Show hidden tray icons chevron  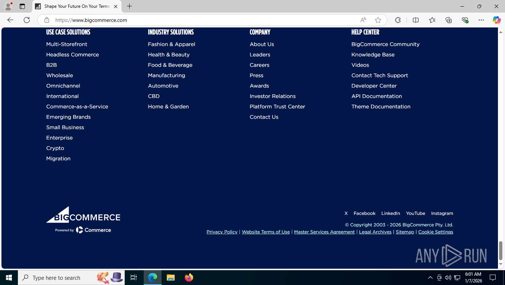tap(430, 278)
